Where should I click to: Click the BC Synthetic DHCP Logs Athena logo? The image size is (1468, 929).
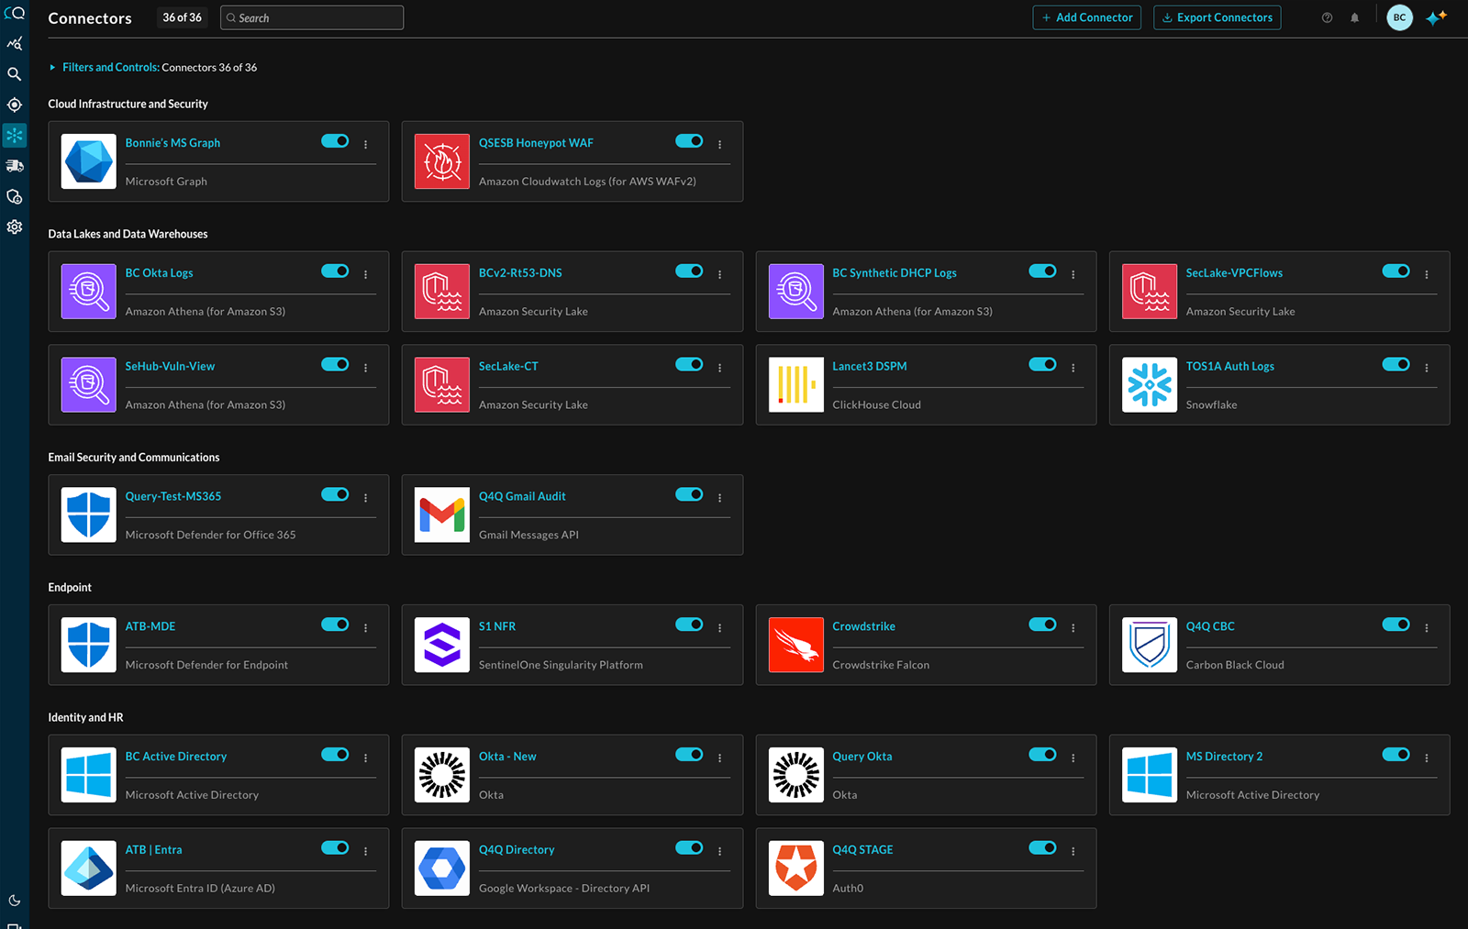pyautogui.click(x=795, y=292)
